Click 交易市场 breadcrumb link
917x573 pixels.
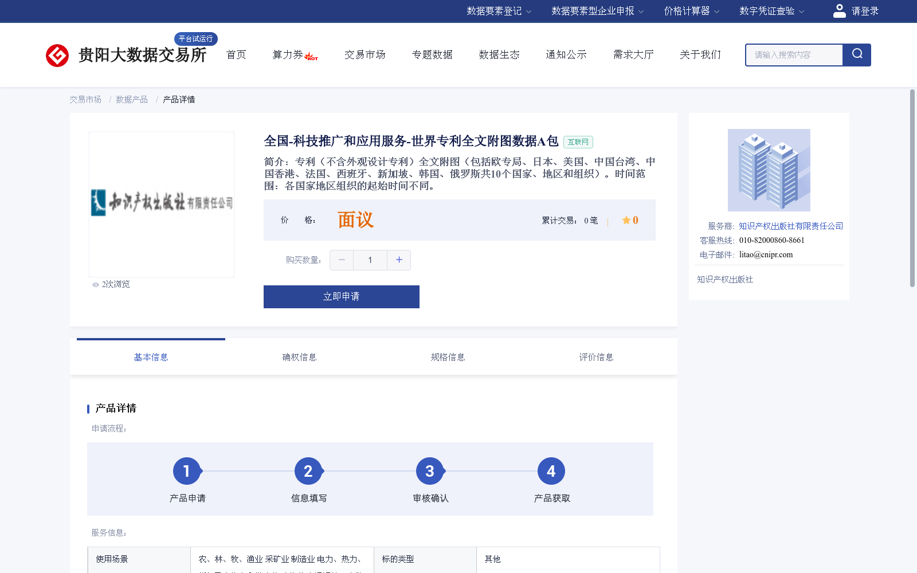click(x=85, y=100)
